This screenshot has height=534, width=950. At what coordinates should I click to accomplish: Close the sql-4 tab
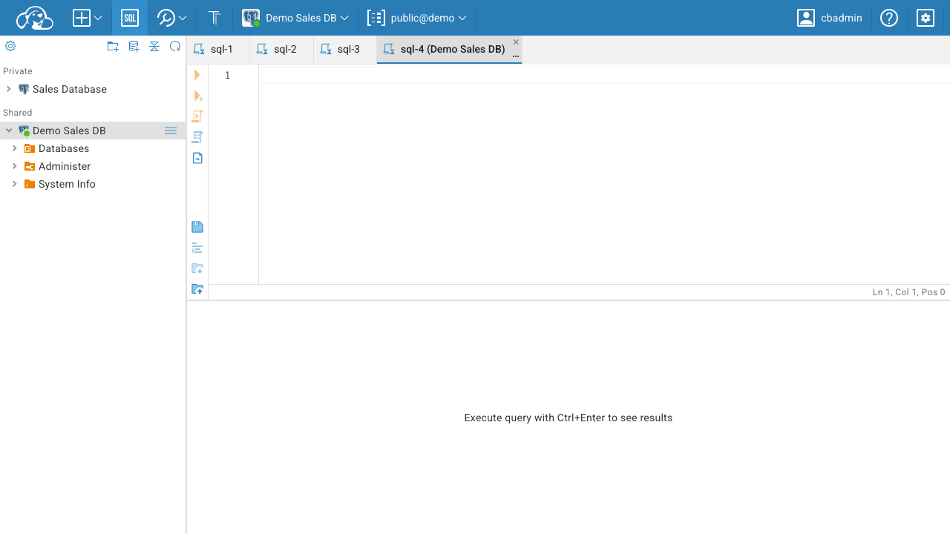pyautogui.click(x=516, y=42)
